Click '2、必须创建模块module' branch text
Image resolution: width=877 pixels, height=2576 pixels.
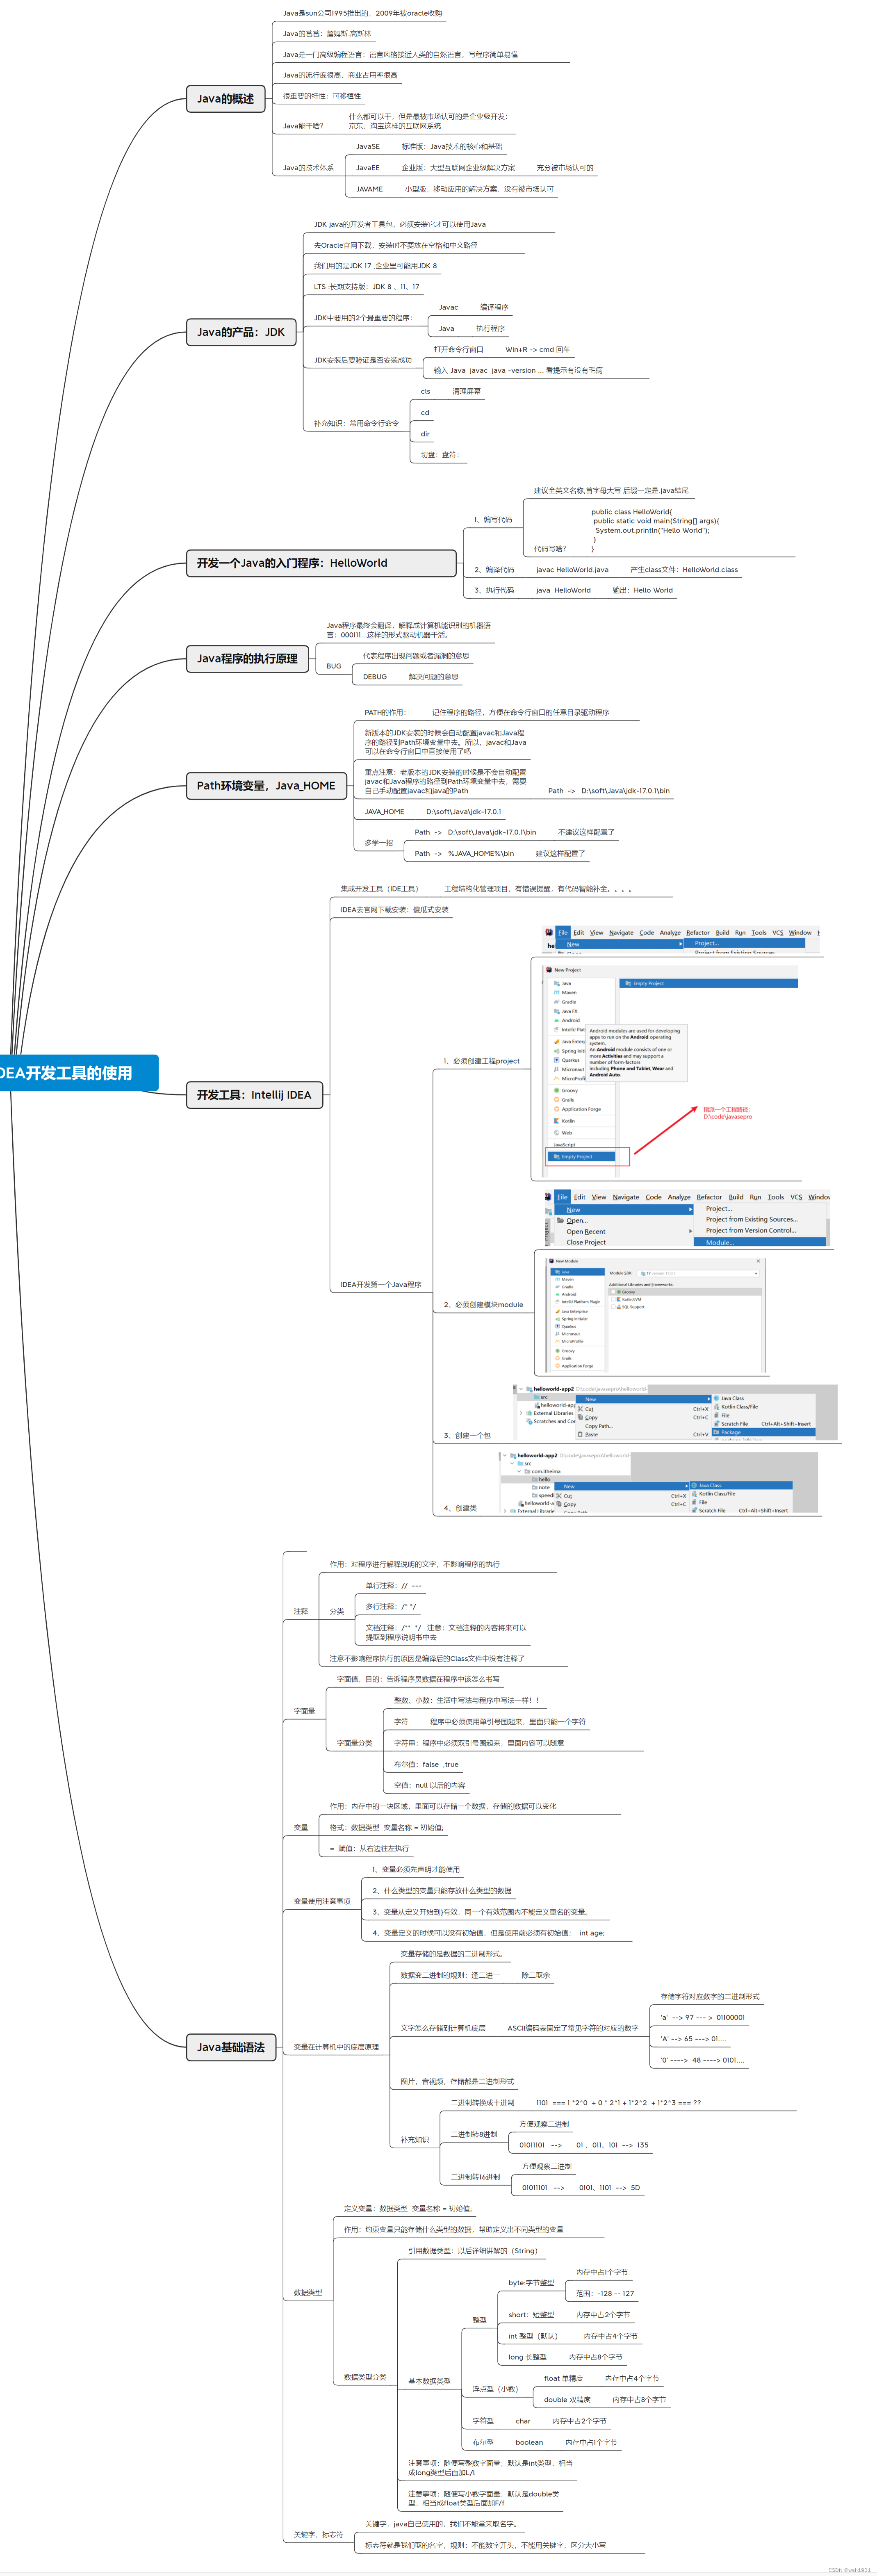483,1305
